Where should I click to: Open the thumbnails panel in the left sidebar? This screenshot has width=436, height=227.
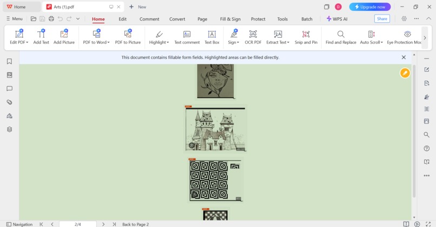(9, 75)
